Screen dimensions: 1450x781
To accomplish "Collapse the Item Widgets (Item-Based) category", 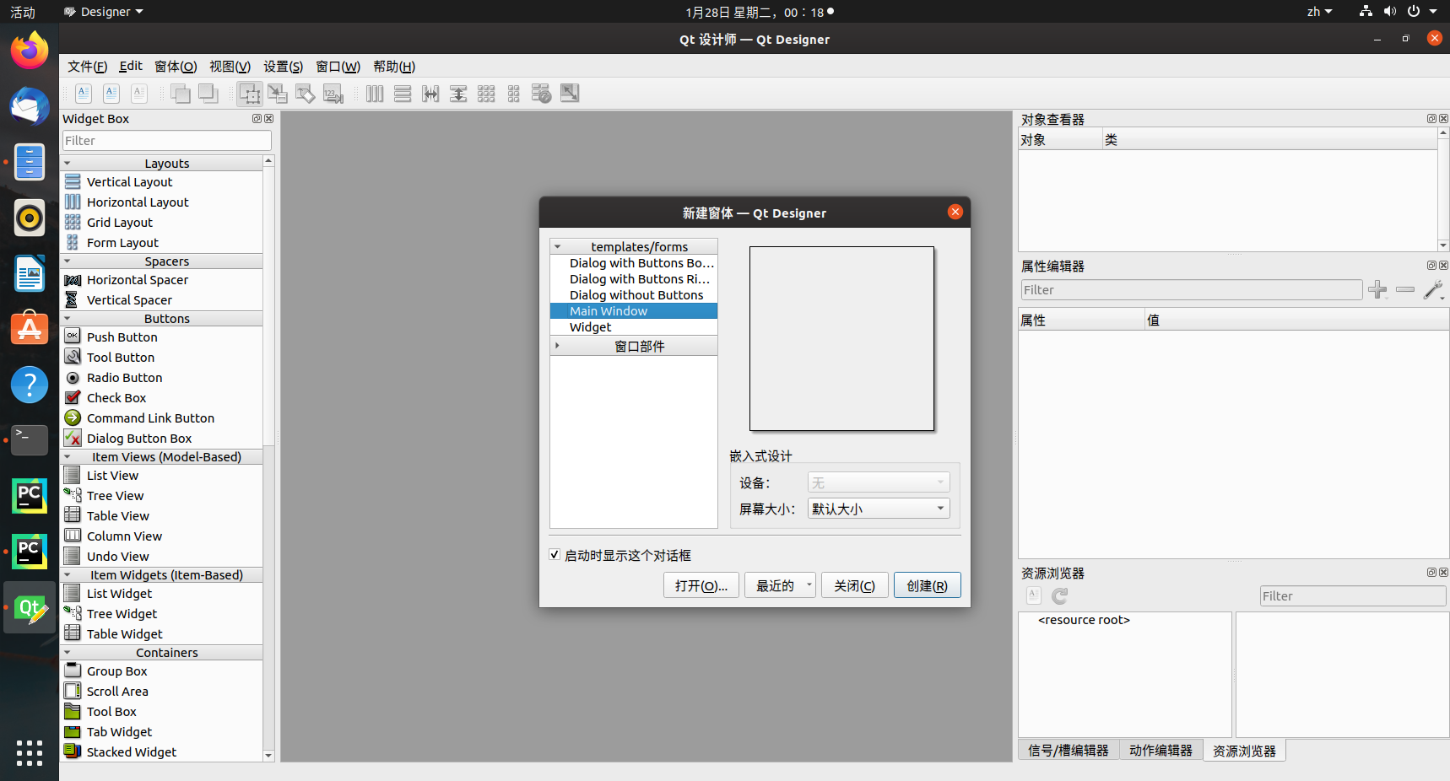I will pyautogui.click(x=68, y=575).
